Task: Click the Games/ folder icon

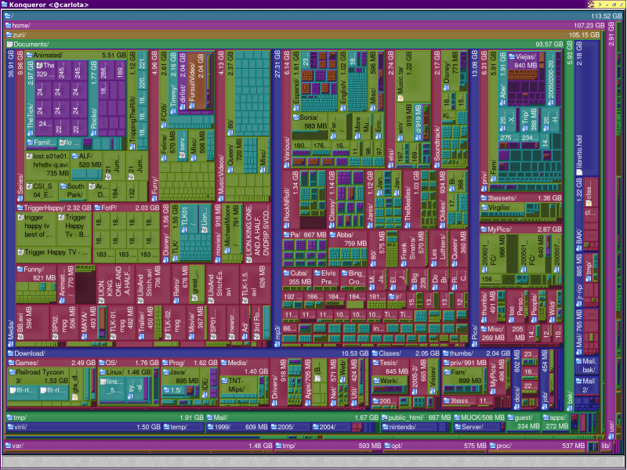Action: coord(11,363)
